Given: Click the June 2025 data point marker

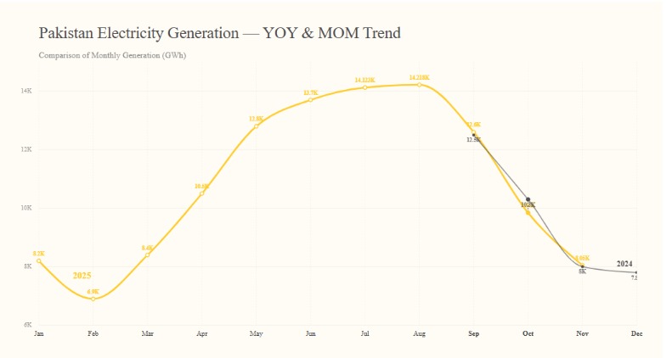Looking at the screenshot, I should [x=311, y=100].
